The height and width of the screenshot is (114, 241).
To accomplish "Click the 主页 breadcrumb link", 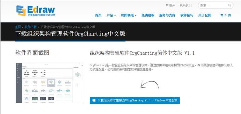I will click(18, 27).
